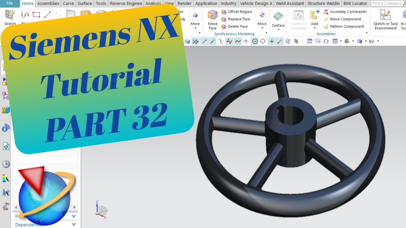Open Assembly Constraints command
Screen dimensions: 406x228
[x=345, y=12]
